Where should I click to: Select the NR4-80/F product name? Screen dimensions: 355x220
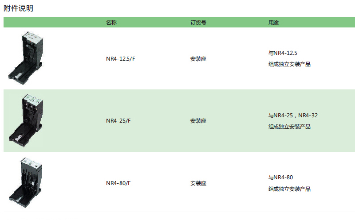[x=118, y=183]
